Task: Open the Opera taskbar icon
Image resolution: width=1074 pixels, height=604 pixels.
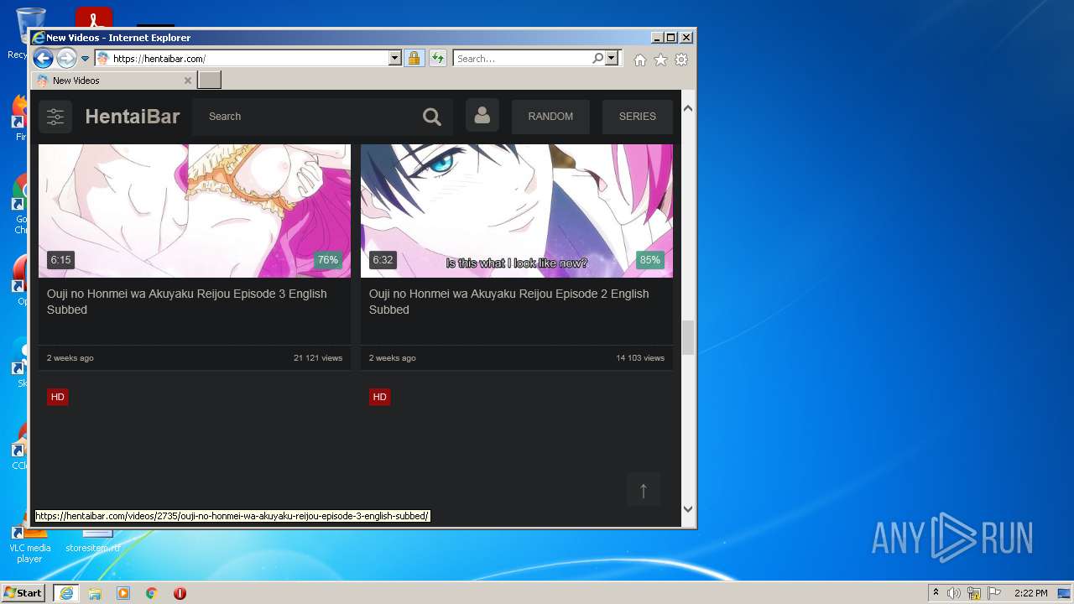Action: [180, 593]
